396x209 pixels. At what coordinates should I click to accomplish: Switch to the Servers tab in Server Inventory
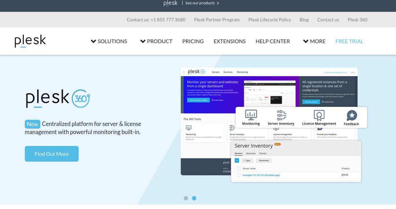(x=239, y=153)
